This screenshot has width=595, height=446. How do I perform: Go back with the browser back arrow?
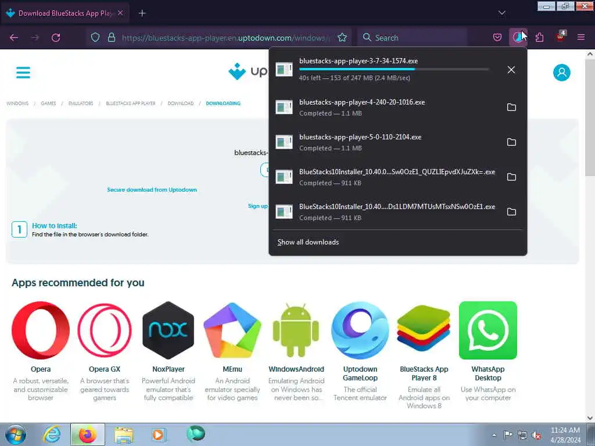coord(14,38)
